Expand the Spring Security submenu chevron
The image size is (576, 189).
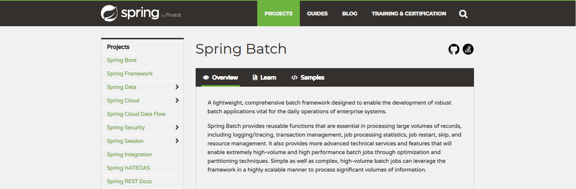(x=177, y=127)
